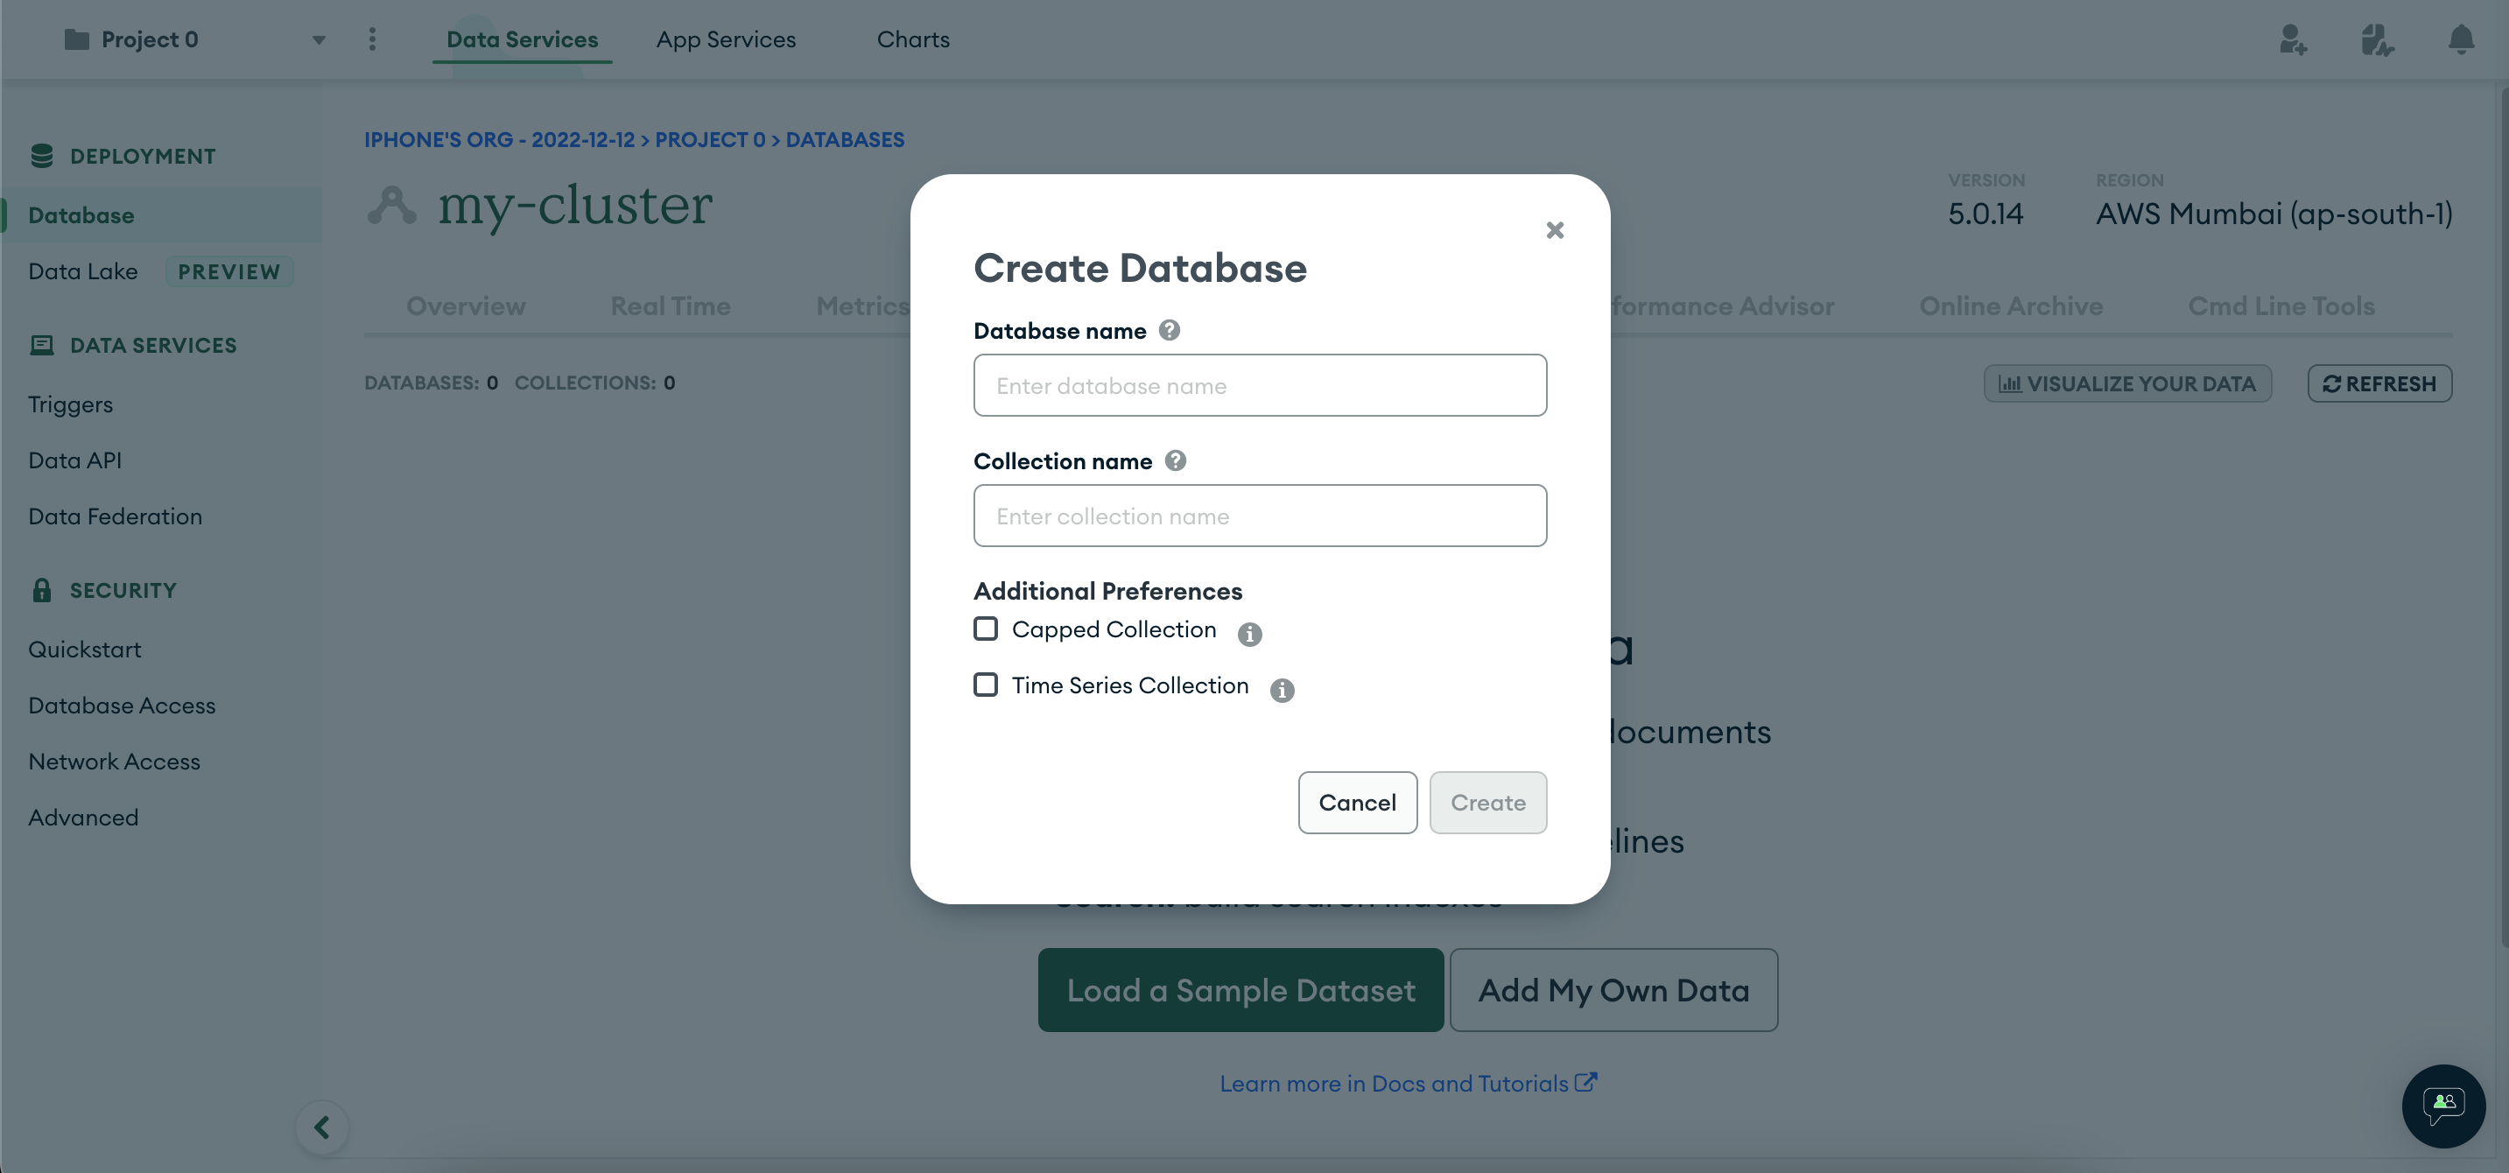Open the support chat bubble
The image size is (2509, 1173).
coord(2442,1106)
